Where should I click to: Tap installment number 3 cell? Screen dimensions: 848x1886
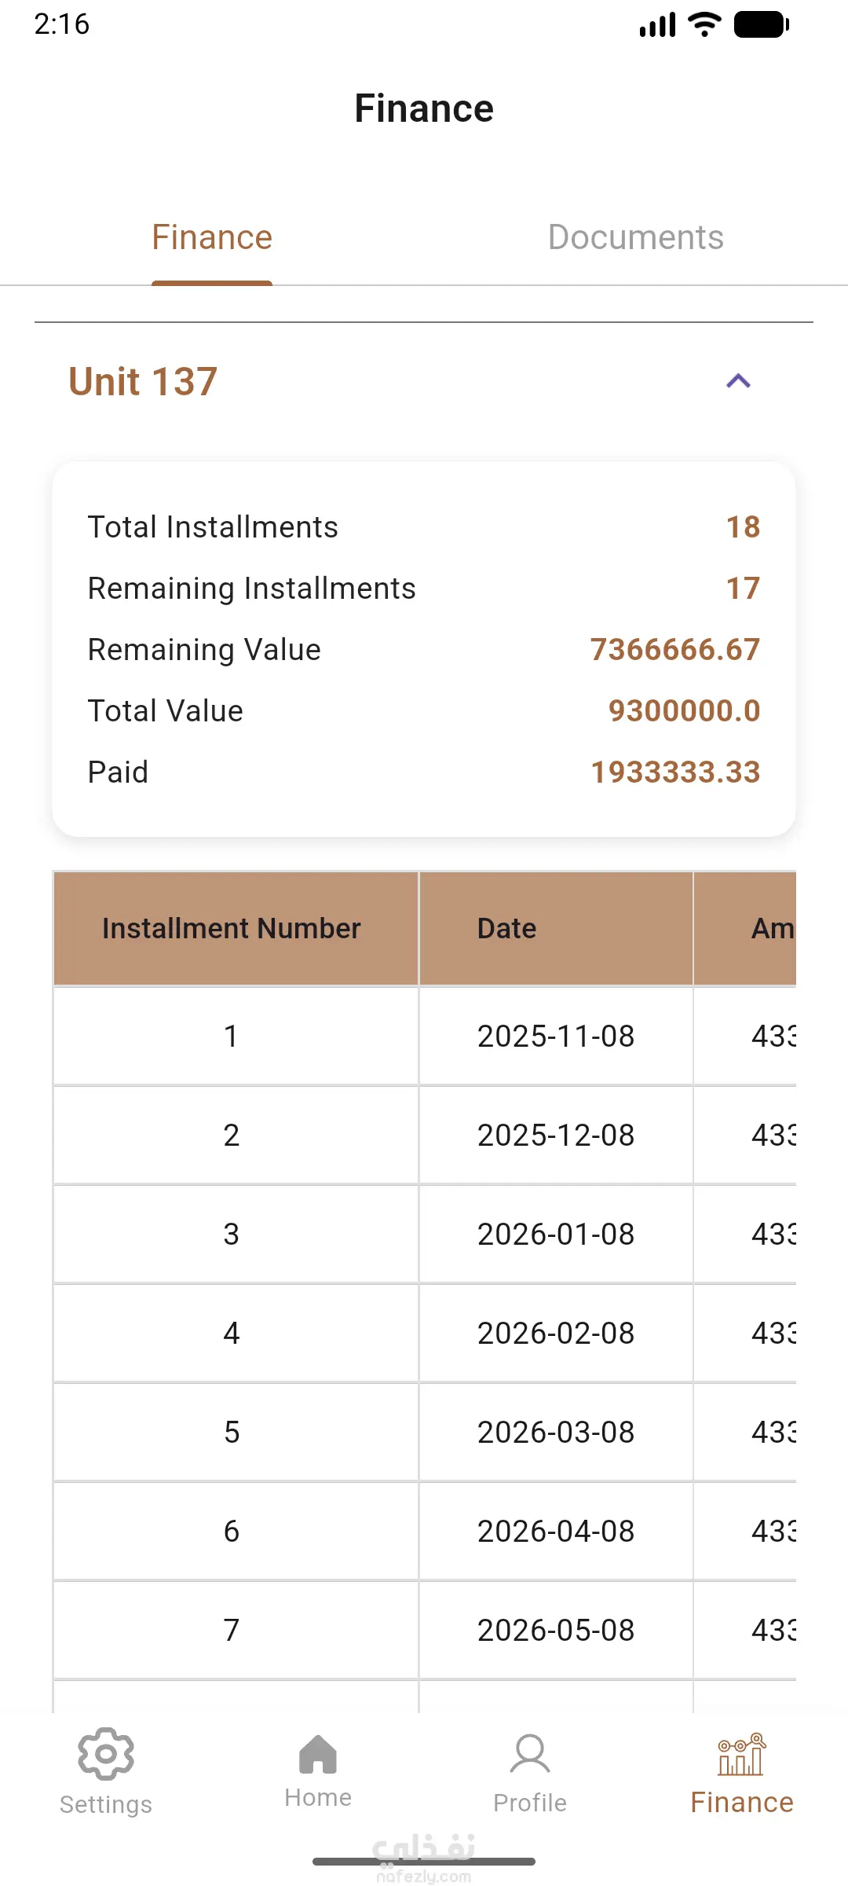click(236, 1234)
